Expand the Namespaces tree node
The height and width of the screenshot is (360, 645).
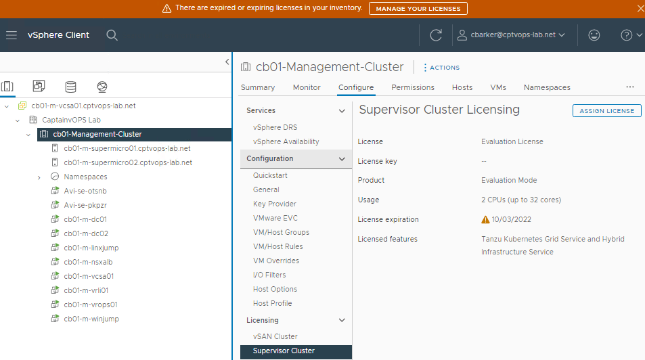(39, 177)
